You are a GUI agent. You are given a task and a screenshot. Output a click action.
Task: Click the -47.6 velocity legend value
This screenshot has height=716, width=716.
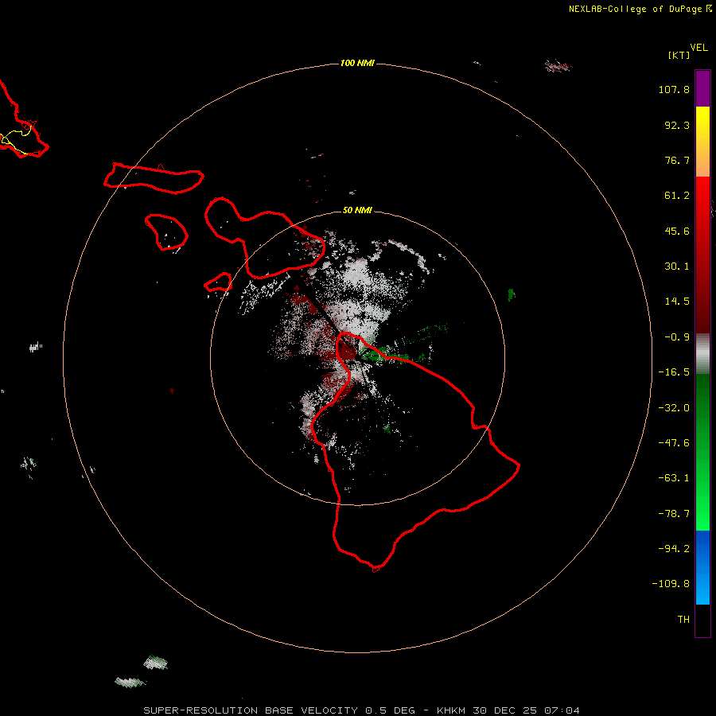pos(674,443)
